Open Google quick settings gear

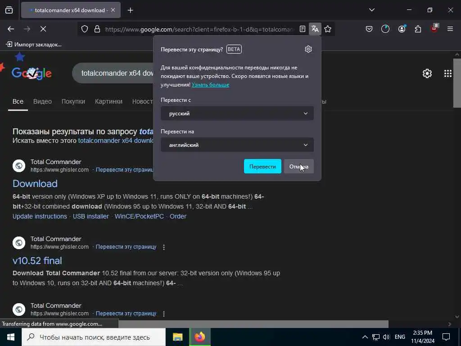tap(427, 73)
